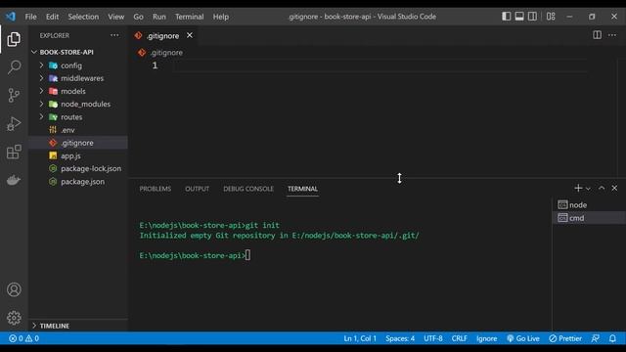Start Go Live server
Screen dimensions: 626x352
[522, 338]
